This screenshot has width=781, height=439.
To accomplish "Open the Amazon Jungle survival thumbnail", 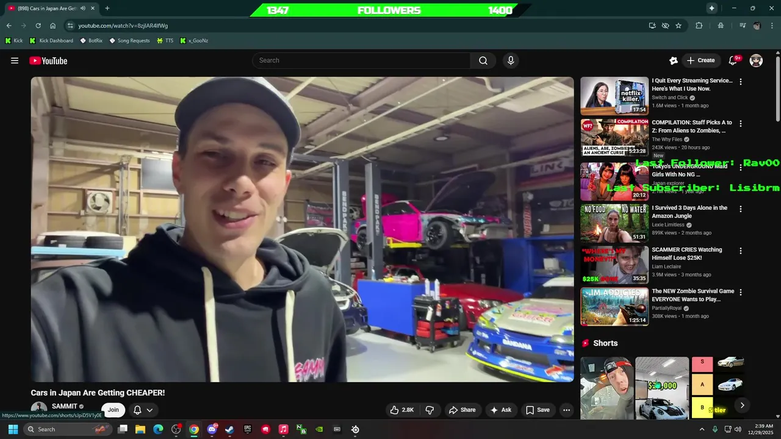I will (x=614, y=223).
